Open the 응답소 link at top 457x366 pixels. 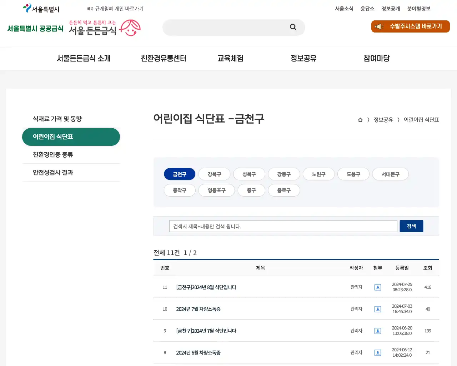pyautogui.click(x=367, y=9)
